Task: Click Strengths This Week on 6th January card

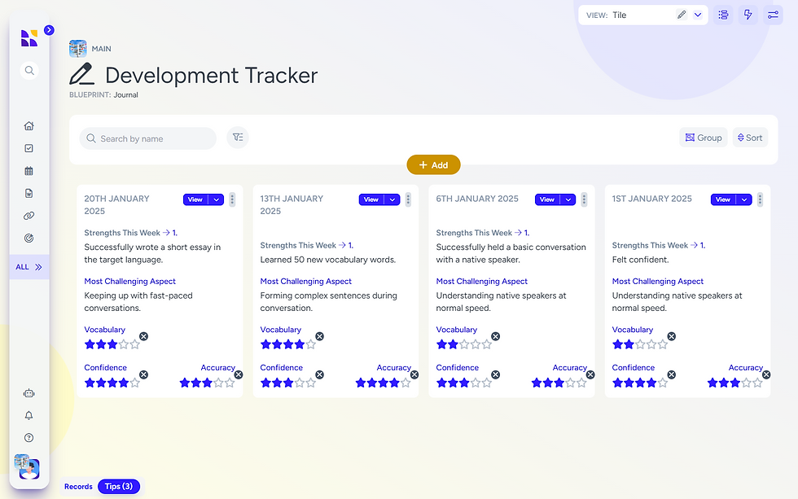Action: 474,233
